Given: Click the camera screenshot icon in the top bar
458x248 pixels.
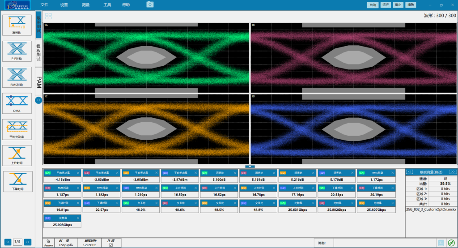Looking at the screenshot, I should (x=150, y=4).
